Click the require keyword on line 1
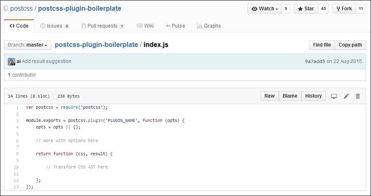Viewport: 371px width, 196px height. [69, 107]
